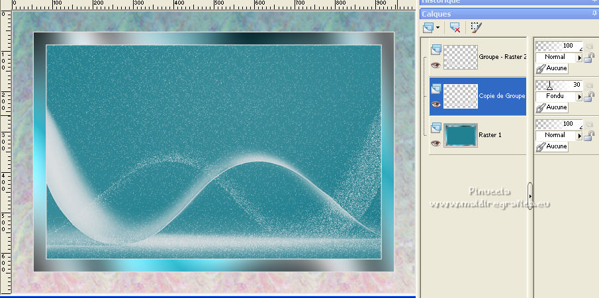Click the layers panel splitter arrow handle
The width and height of the screenshot is (599, 298).
[530, 196]
